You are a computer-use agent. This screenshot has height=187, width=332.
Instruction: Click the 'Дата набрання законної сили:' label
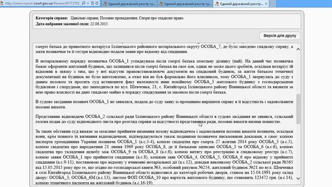coord(62,24)
